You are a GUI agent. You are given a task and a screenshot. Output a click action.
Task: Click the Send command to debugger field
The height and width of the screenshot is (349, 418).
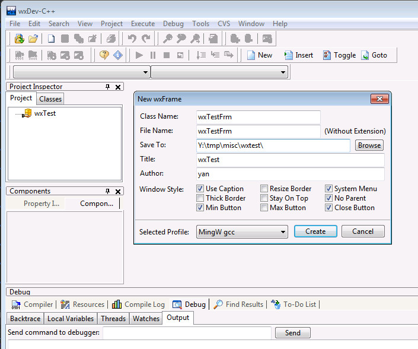[x=187, y=333]
